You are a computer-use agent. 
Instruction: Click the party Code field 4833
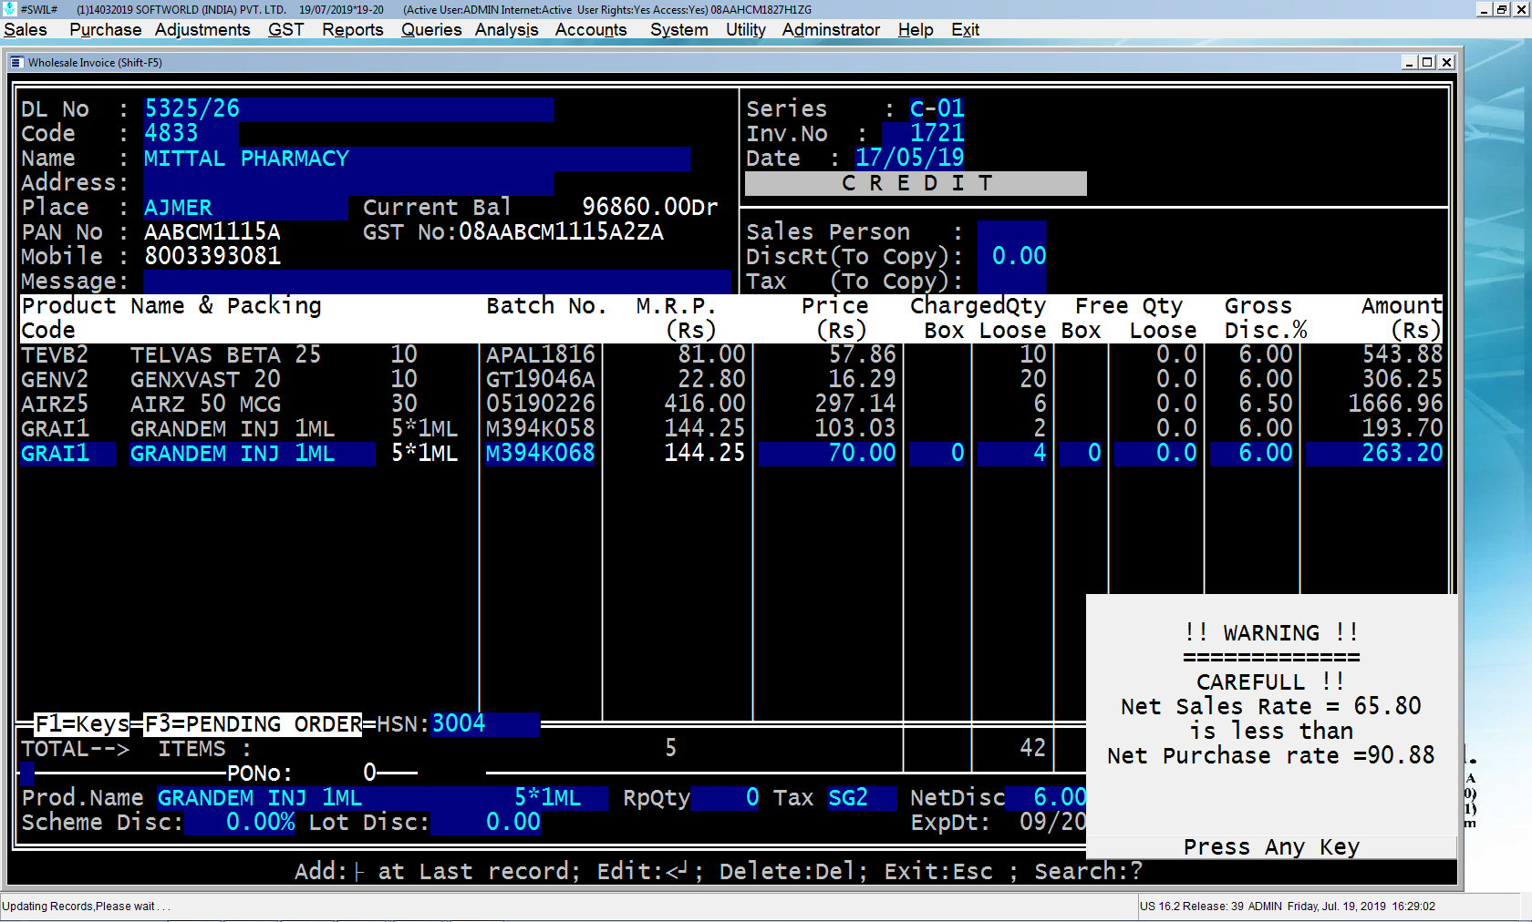(x=191, y=134)
